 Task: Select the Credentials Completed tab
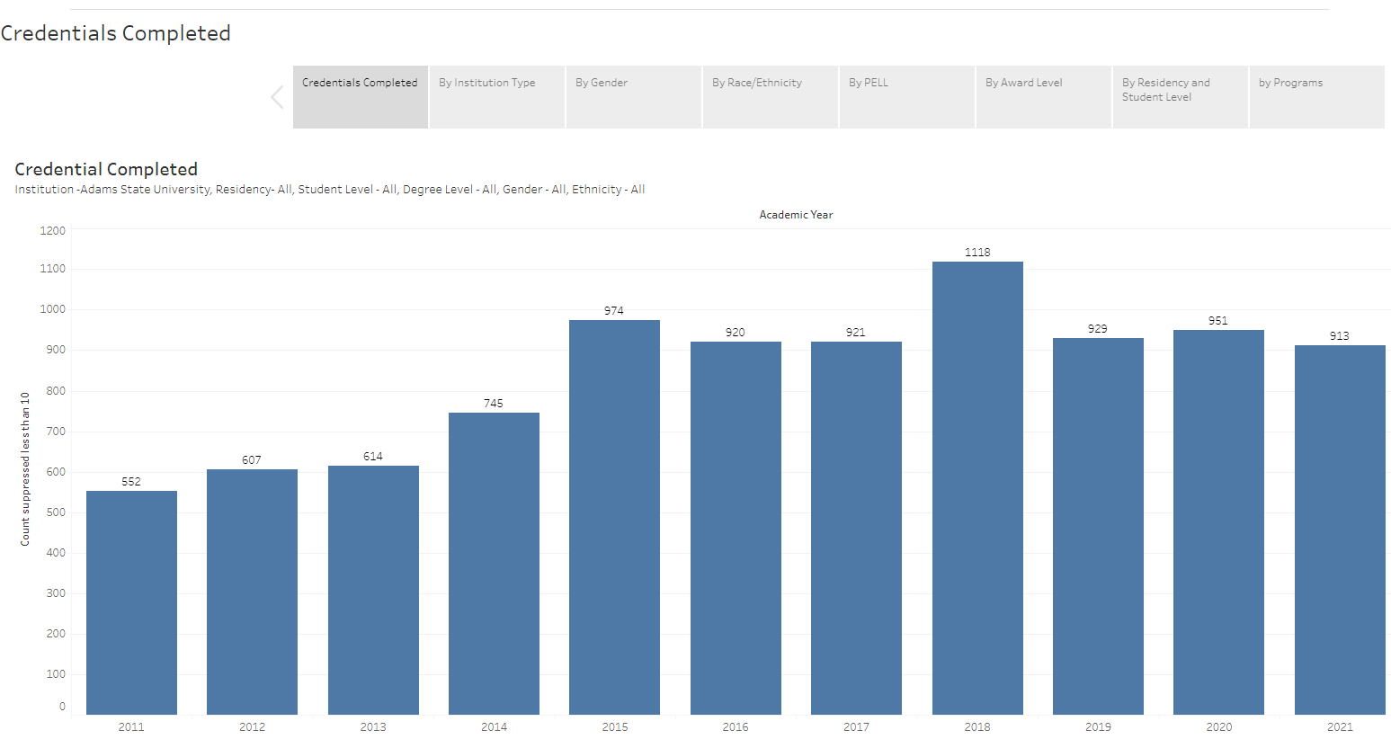point(361,97)
